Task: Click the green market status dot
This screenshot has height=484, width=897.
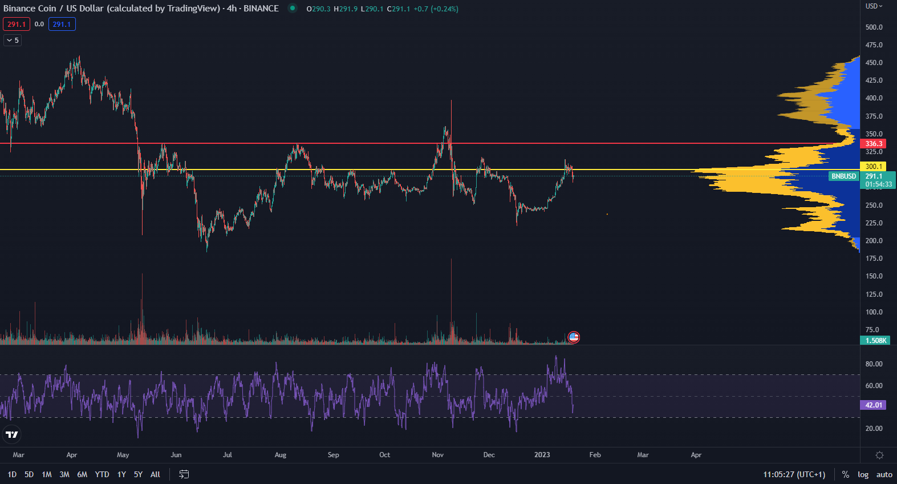Action: coord(293,9)
